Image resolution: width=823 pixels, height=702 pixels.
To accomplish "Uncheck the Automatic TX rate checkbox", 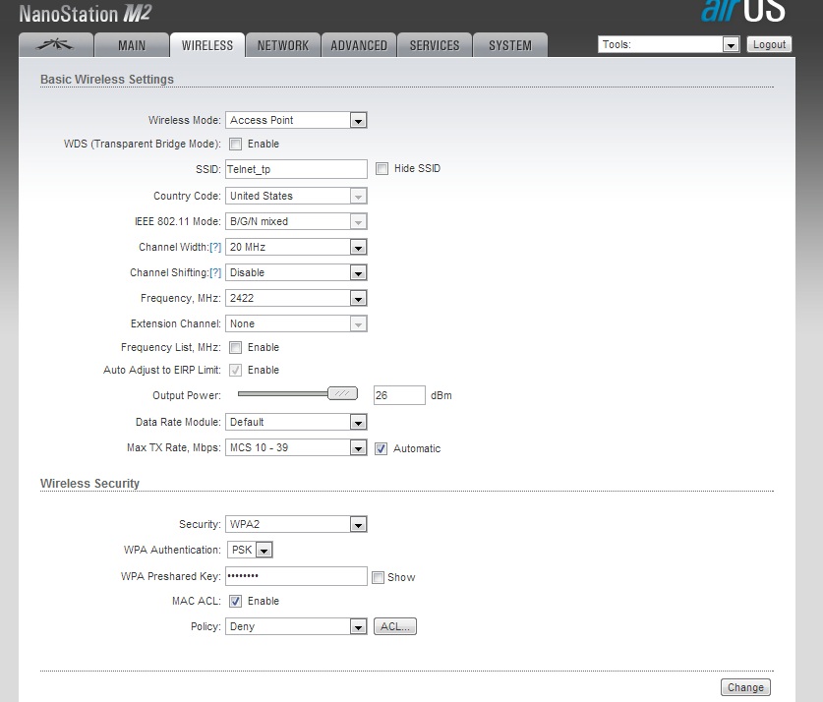I will (382, 448).
